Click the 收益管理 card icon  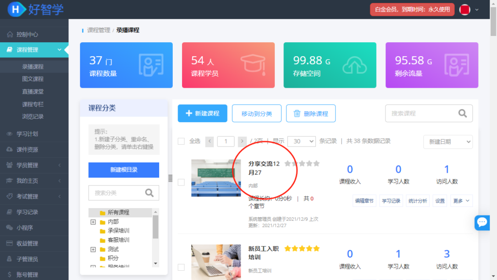[10, 243]
